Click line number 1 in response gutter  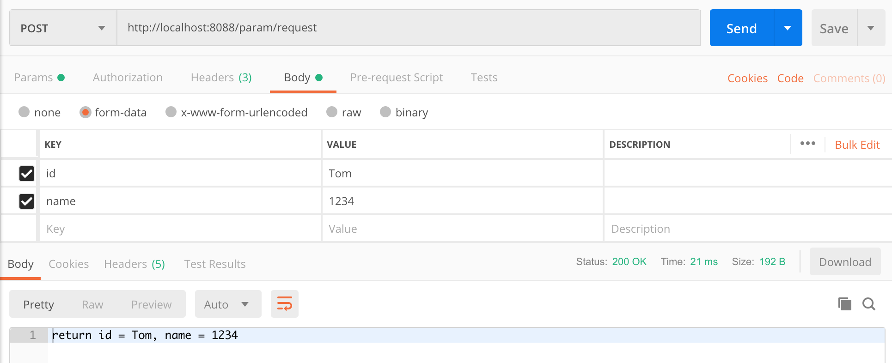point(32,335)
